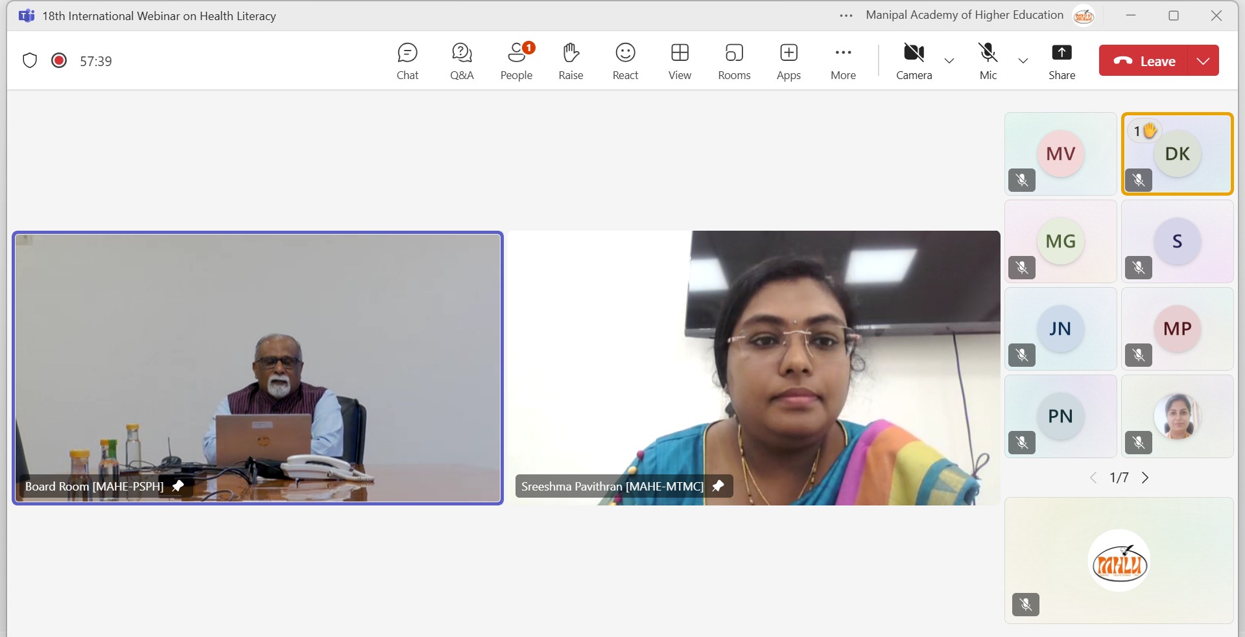
Task: Show the People participant list
Action: (516, 62)
